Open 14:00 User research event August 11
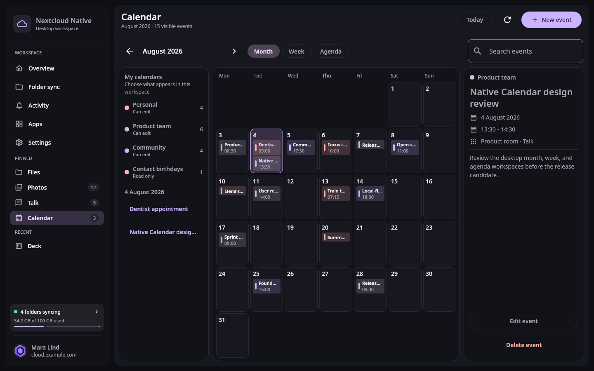Viewport: 594px width, 371px height. pyautogui.click(x=266, y=194)
